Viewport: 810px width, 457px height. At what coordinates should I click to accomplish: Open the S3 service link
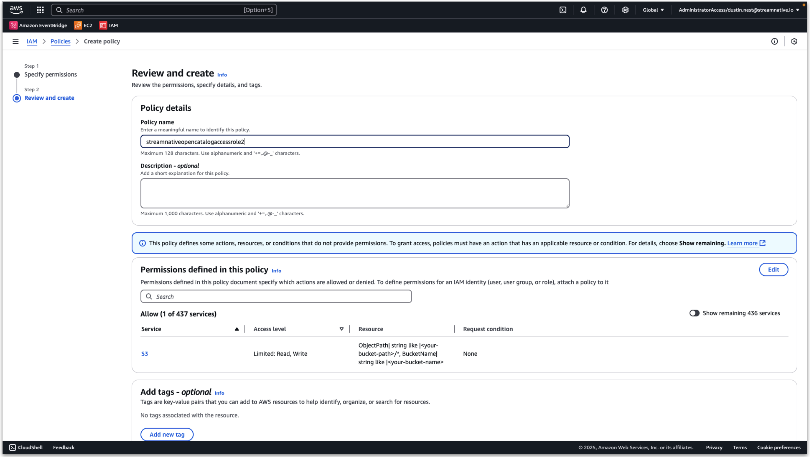[x=145, y=354]
